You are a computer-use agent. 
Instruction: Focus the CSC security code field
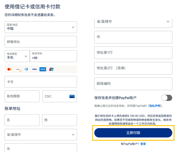[59, 96]
